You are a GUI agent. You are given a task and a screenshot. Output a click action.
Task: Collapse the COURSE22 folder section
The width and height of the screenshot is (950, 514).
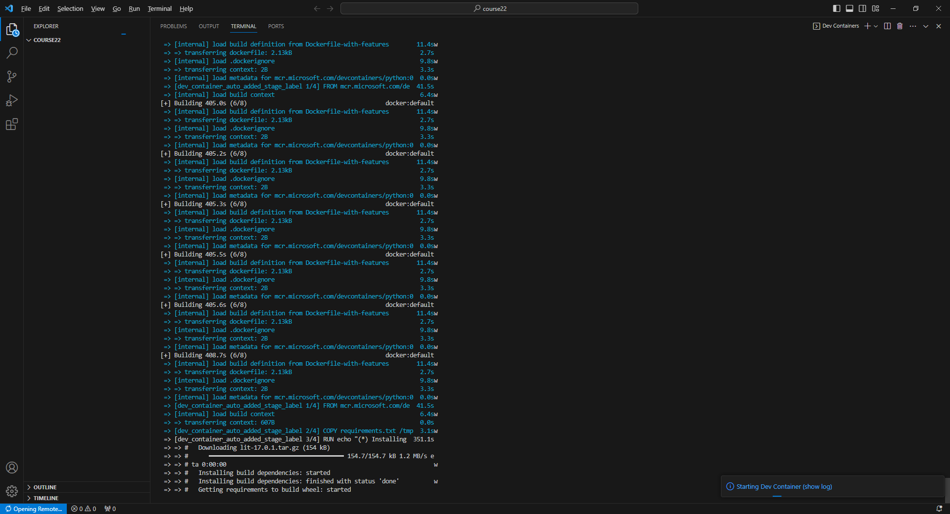pyautogui.click(x=87, y=40)
